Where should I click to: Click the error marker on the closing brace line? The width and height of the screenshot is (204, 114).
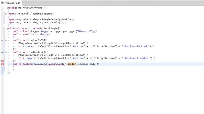(x=2, y=61)
